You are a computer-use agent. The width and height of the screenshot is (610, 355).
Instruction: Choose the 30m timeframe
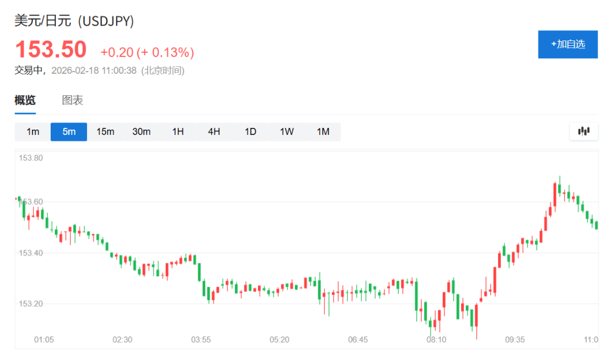click(141, 131)
